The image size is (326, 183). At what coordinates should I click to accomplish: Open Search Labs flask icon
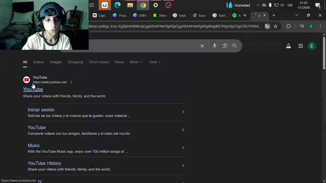point(288,46)
